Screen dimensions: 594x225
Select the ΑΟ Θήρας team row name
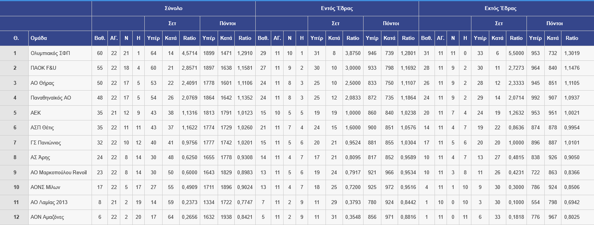point(42,83)
